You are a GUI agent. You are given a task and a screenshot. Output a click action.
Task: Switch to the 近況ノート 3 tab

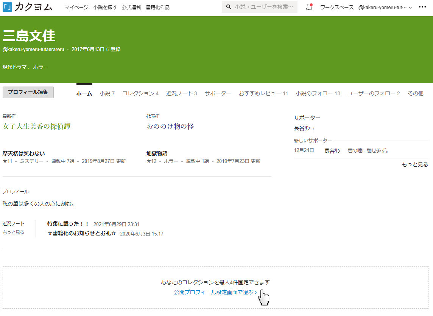181,93
